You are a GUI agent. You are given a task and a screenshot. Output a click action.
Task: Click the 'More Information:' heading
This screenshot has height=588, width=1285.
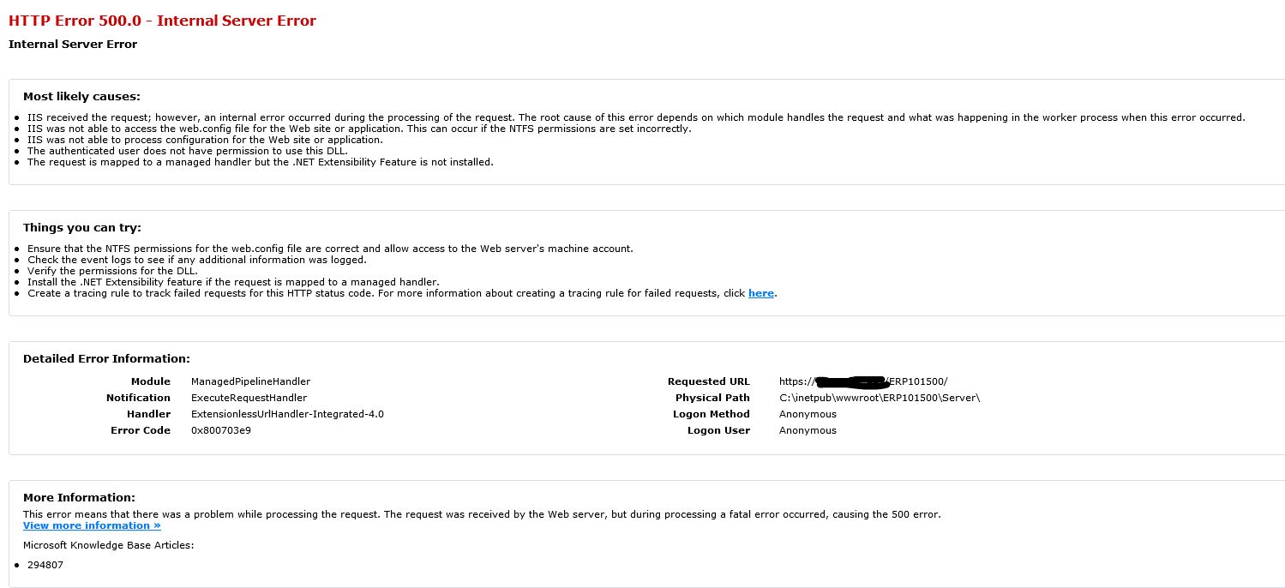click(79, 497)
